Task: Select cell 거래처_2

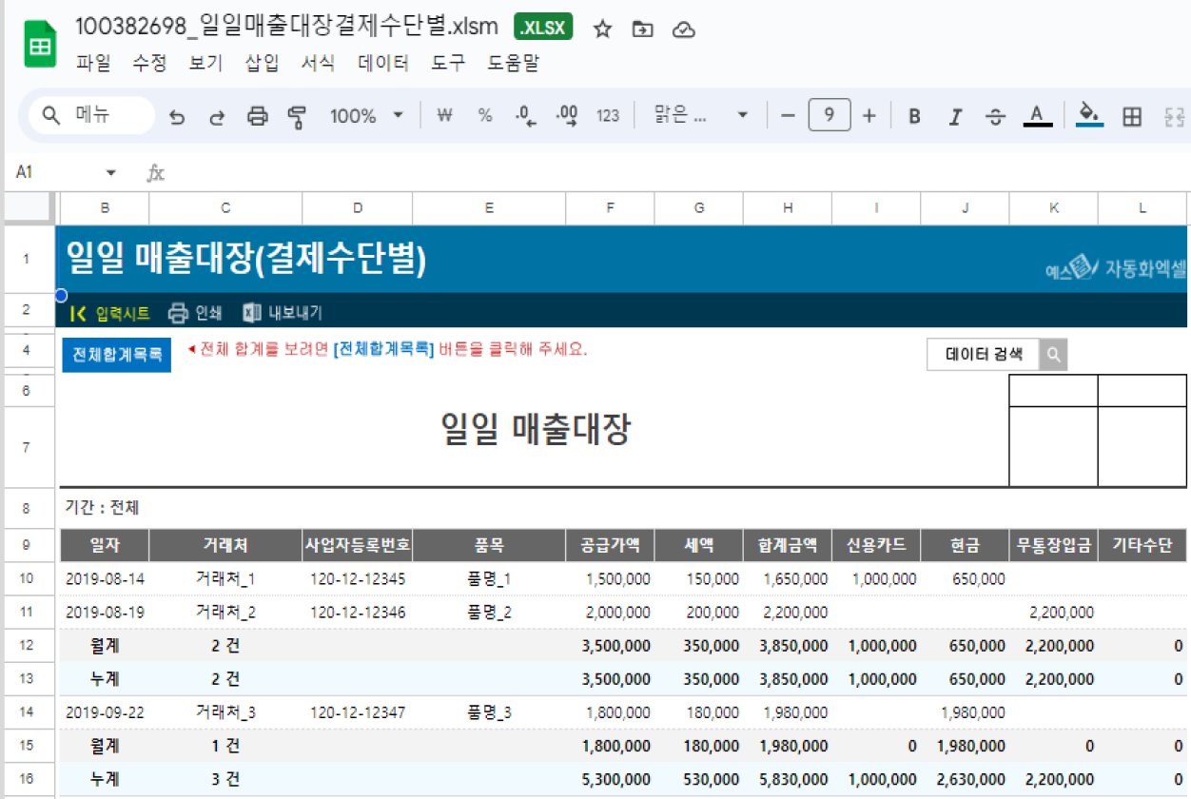Action: point(225,613)
